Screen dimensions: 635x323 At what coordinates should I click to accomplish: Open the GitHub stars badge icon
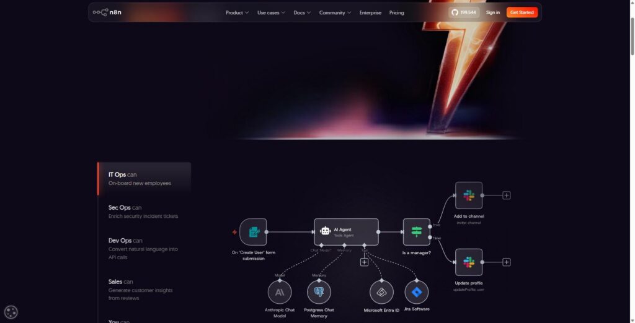(x=455, y=12)
